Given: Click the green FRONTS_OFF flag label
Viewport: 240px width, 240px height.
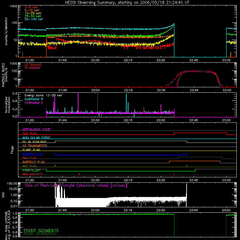Looking at the screenshot, I should [31, 170].
